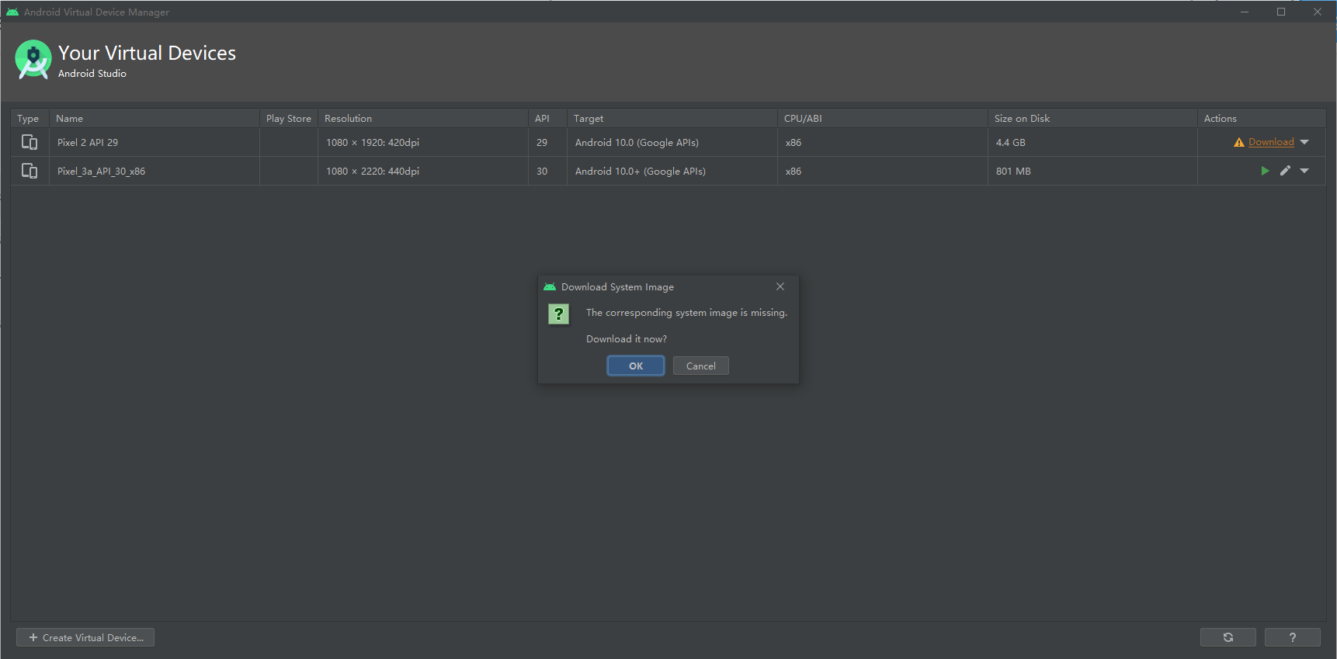This screenshot has width=1337, height=659.
Task: Expand actions dropdown for Pixel 2 API 29
Action: coord(1304,142)
